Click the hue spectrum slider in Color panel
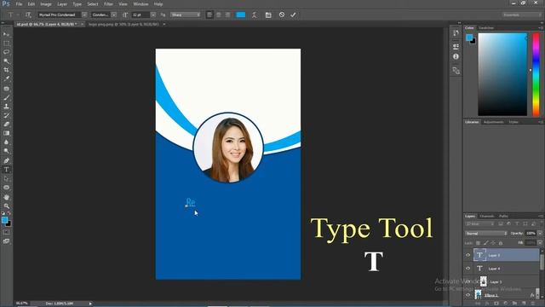The width and height of the screenshot is (545, 307). click(536, 74)
